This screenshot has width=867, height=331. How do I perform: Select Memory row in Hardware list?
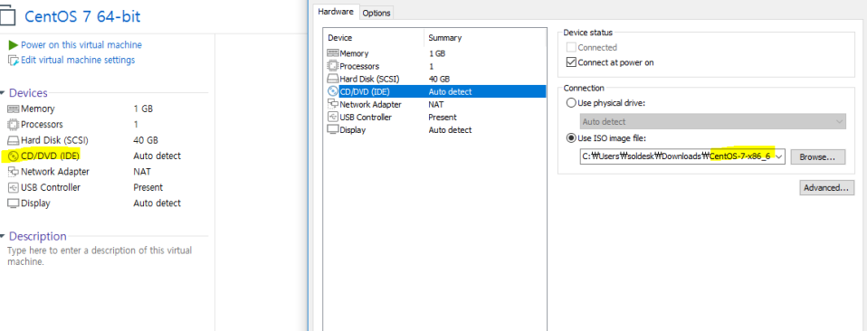[x=435, y=53]
